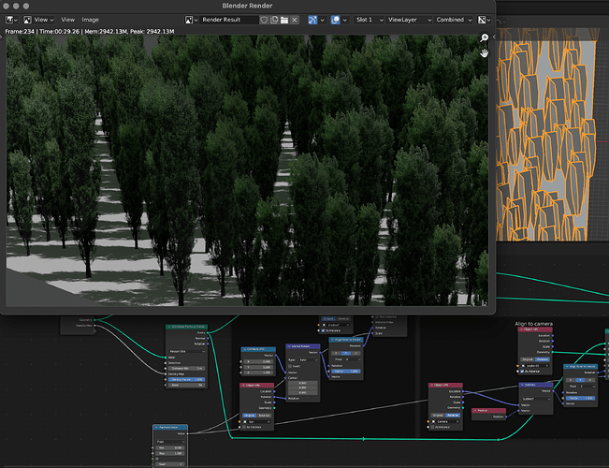609x468 pixels.
Task: Open image file with folder icon
Action: click(284, 20)
